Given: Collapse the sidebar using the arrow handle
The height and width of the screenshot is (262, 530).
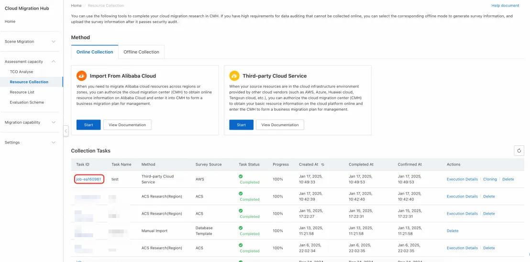Looking at the screenshot, I should coord(66,131).
